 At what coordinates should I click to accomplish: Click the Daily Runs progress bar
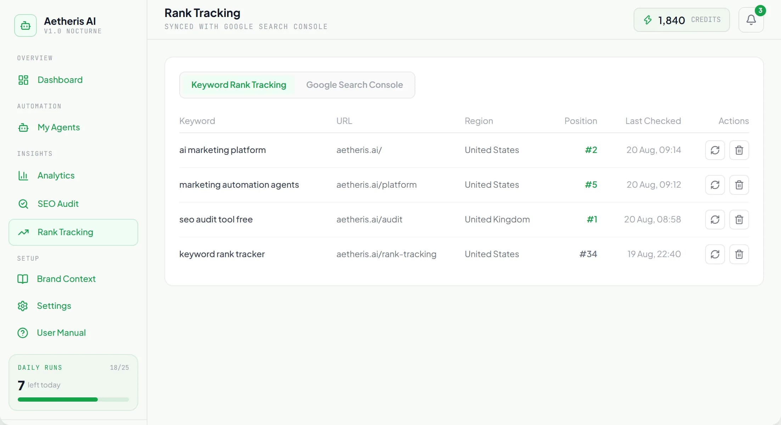coord(73,399)
